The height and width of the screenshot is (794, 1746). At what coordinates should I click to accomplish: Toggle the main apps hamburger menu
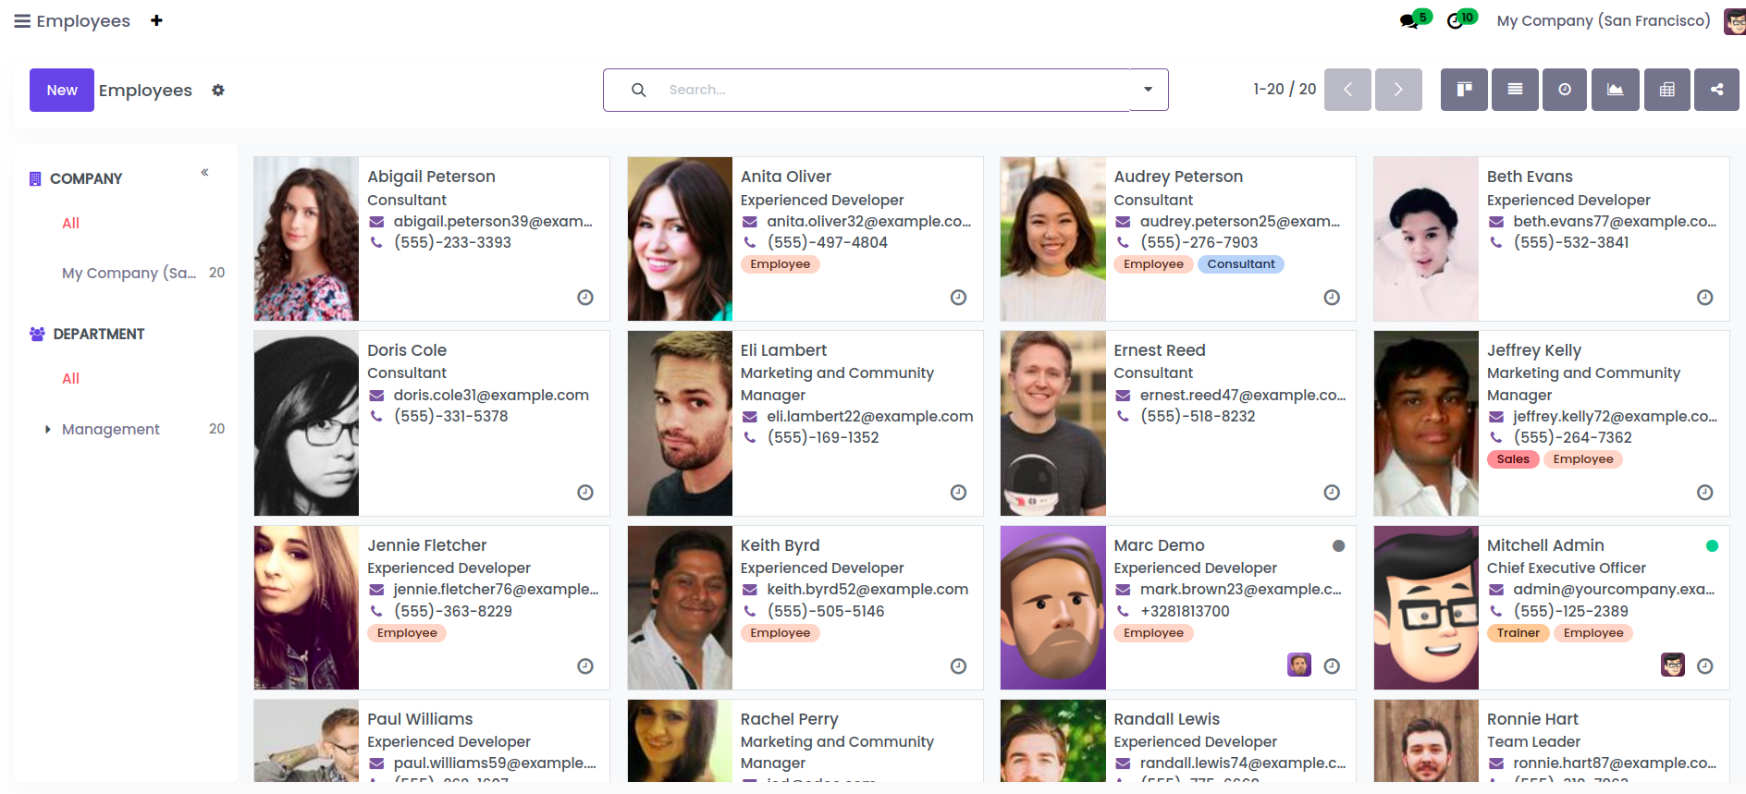pyautogui.click(x=22, y=21)
